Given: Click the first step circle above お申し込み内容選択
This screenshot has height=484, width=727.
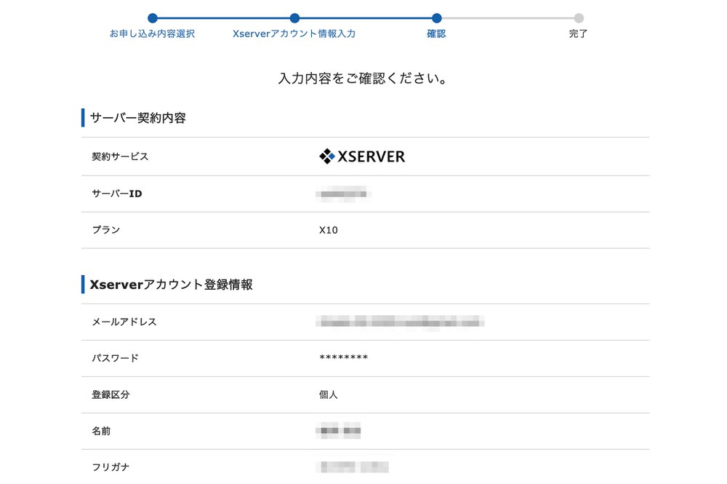Looking at the screenshot, I should 153,18.
